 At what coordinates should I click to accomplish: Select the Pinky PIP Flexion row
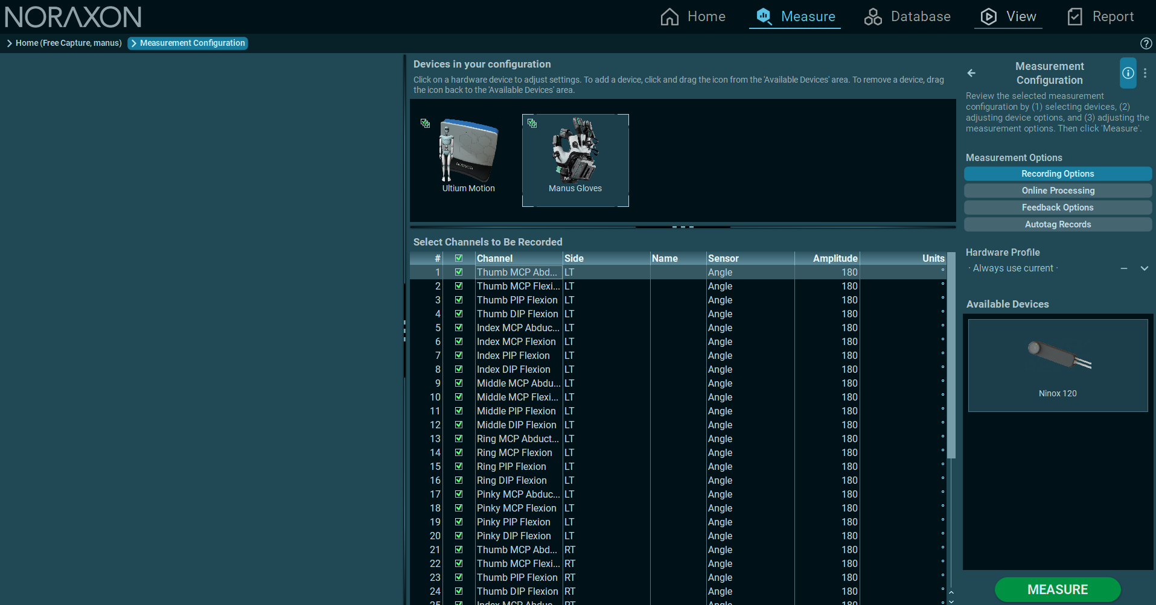tap(678, 522)
